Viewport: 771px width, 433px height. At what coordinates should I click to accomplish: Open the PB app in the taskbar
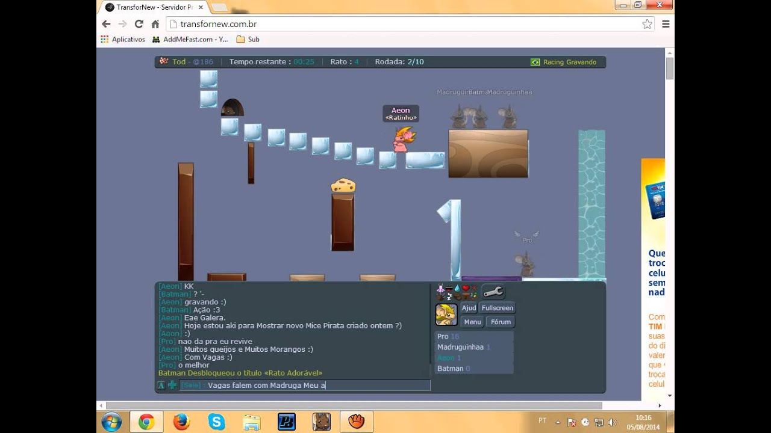[286, 422]
